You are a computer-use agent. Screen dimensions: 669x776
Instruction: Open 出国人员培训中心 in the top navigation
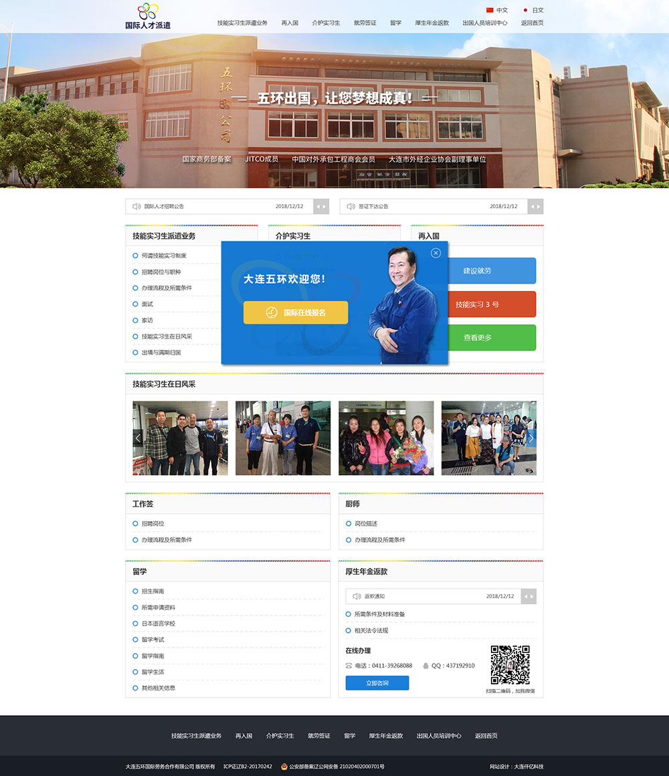pos(484,23)
